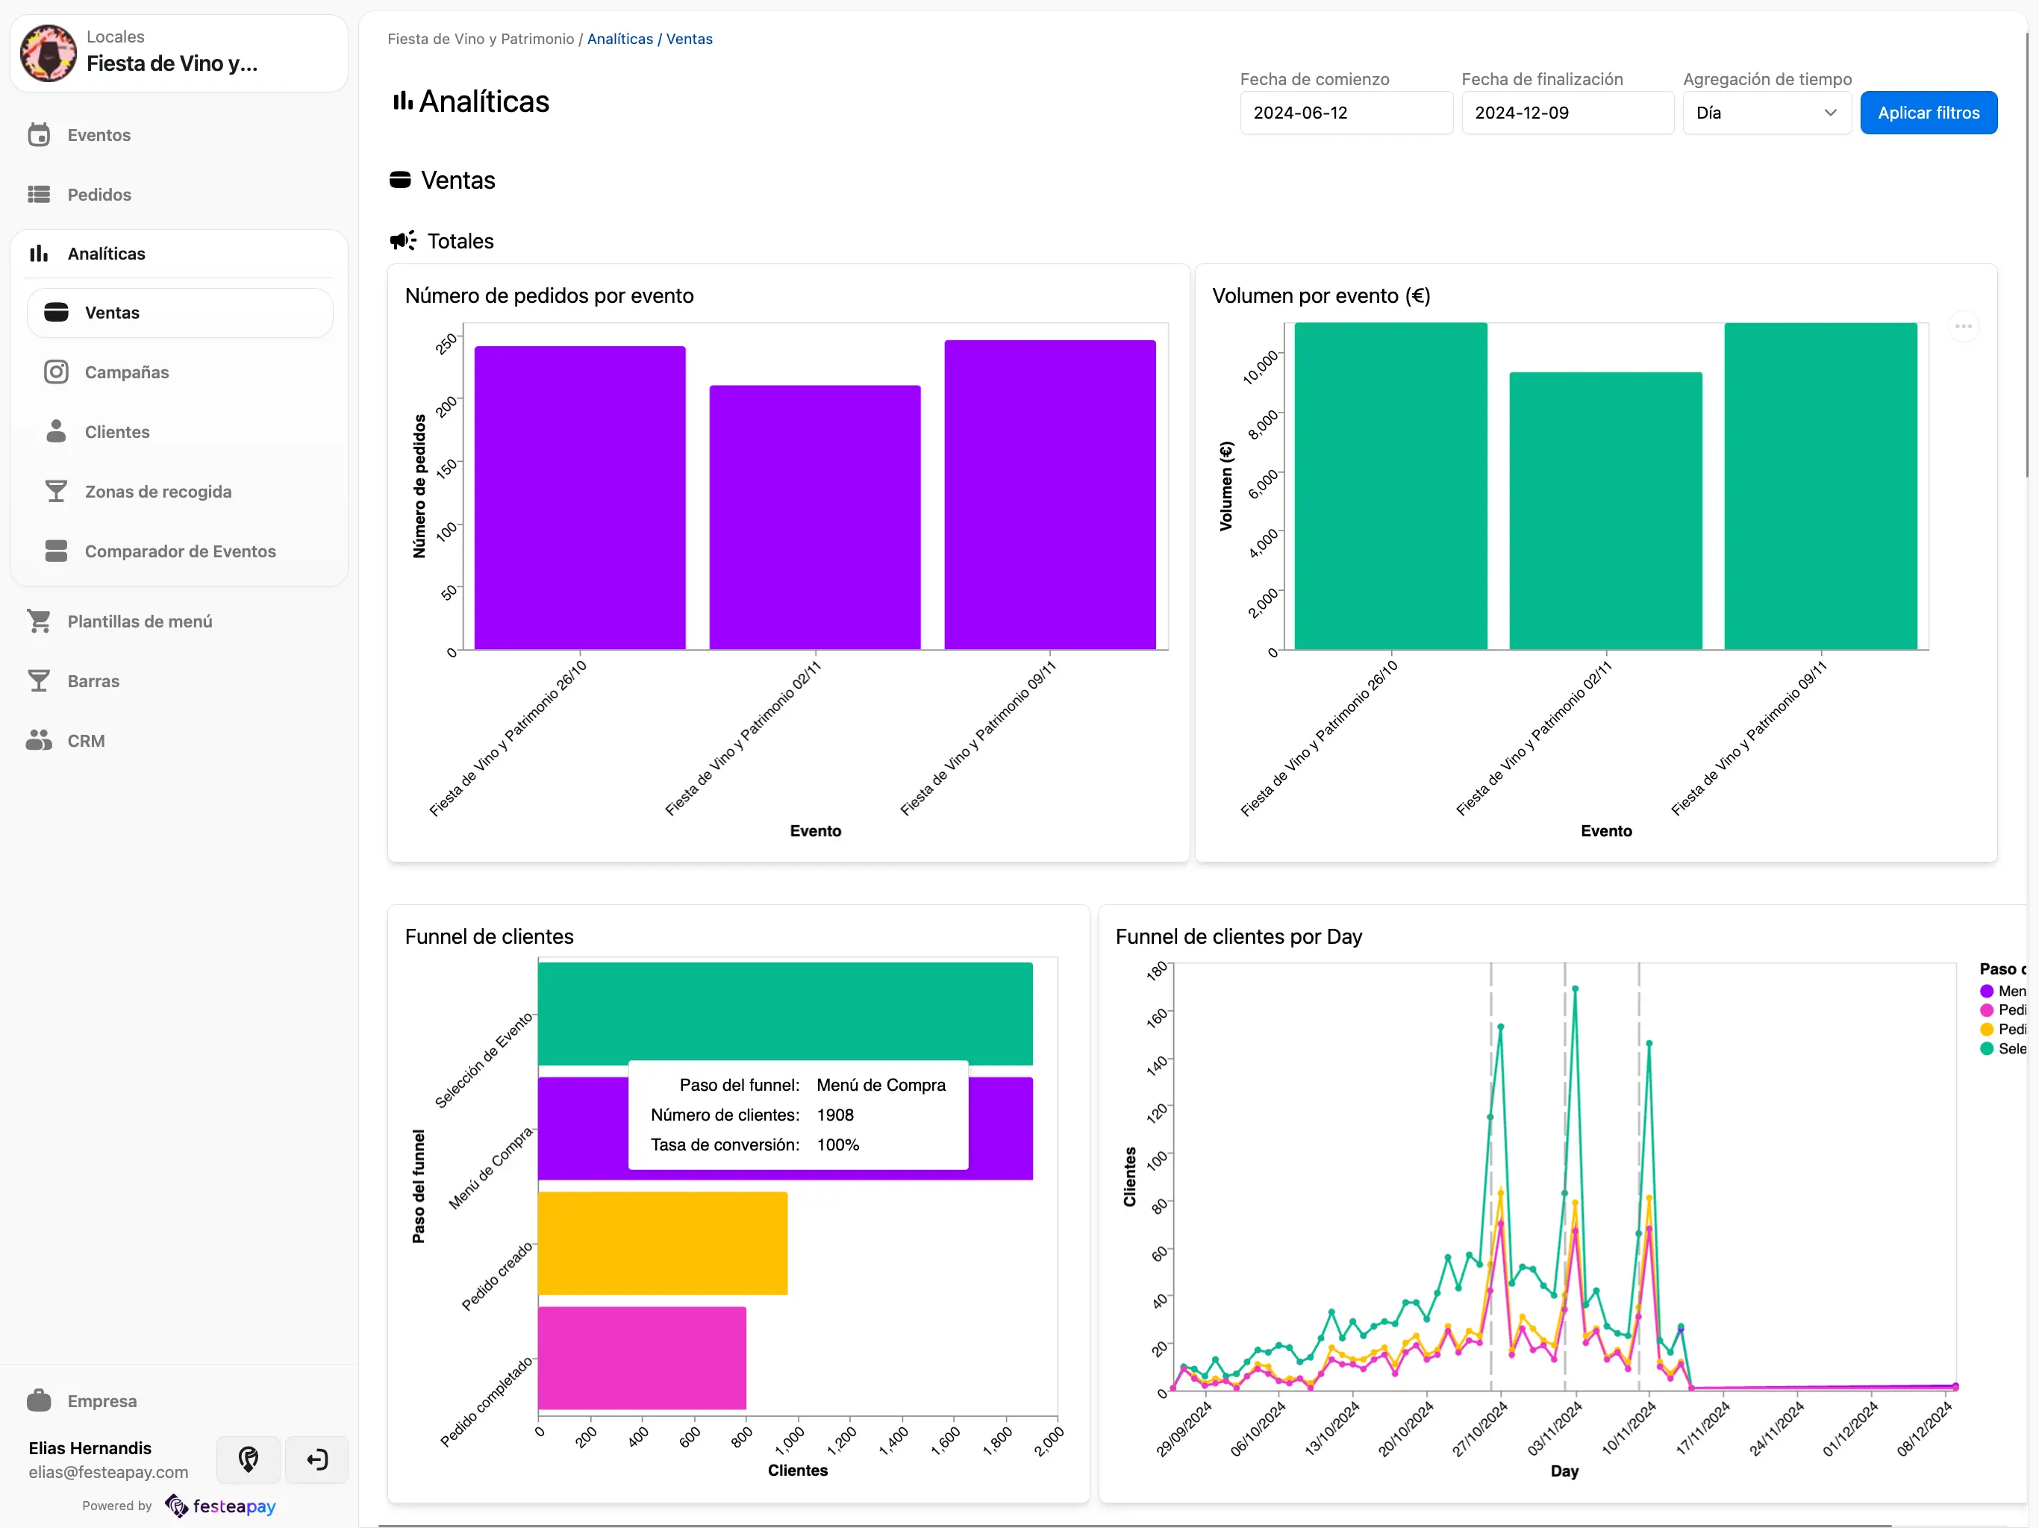
Task: Open Campañas via the Instagram-style icon
Action: tap(56, 372)
